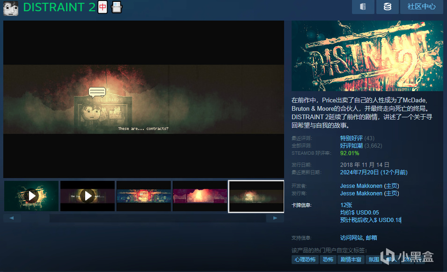Click the red 中 mahjong tile icon
Screen dimensions: 447x272
103,7
